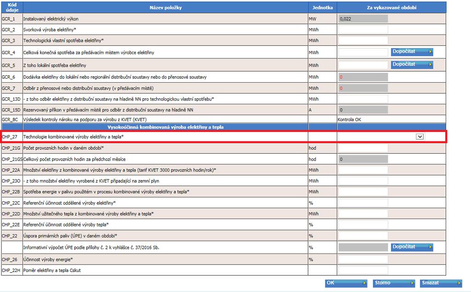Screen dimensions: 471x292
Task: Click the 'Kód údaje' column header
Action: [x=12, y=7]
